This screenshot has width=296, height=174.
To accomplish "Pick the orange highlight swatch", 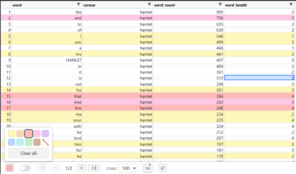I will pyautogui.click(x=20, y=134).
